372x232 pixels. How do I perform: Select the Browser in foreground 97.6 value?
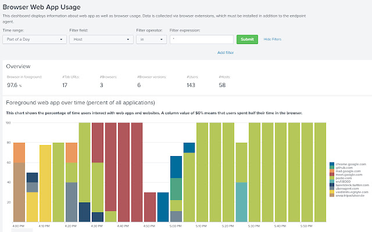[x=14, y=85]
